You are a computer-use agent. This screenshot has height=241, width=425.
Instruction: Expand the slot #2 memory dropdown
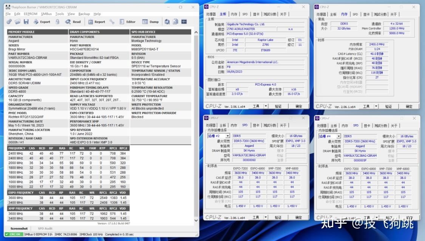click(x=228, y=136)
